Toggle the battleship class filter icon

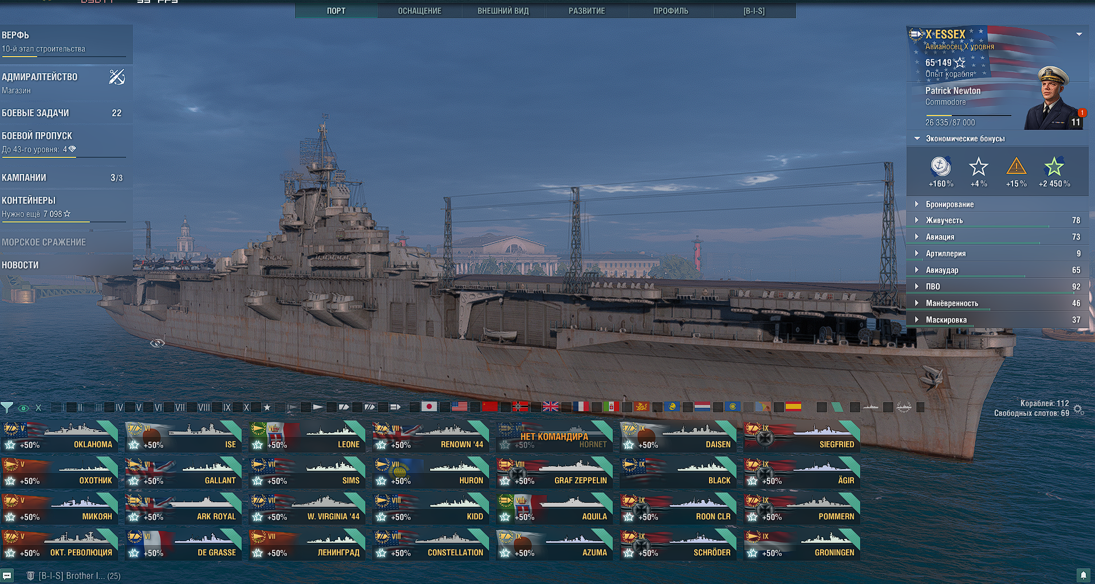[370, 407]
